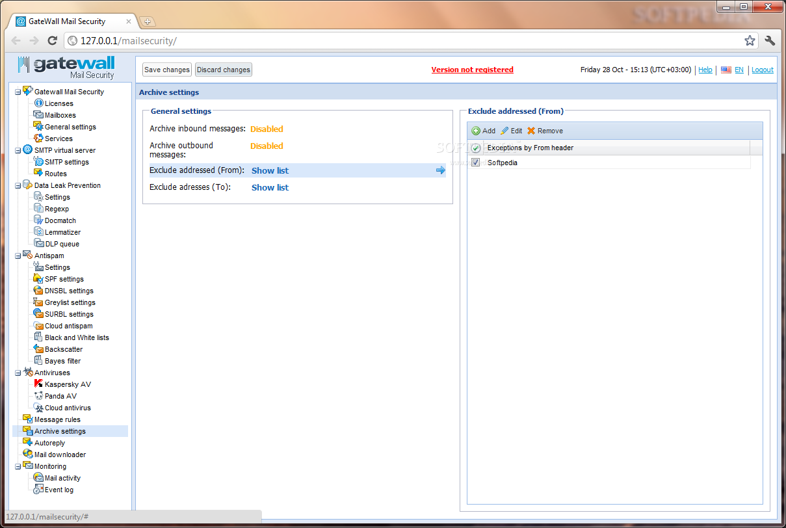Collapse the Antiviruses tree node

(18, 373)
